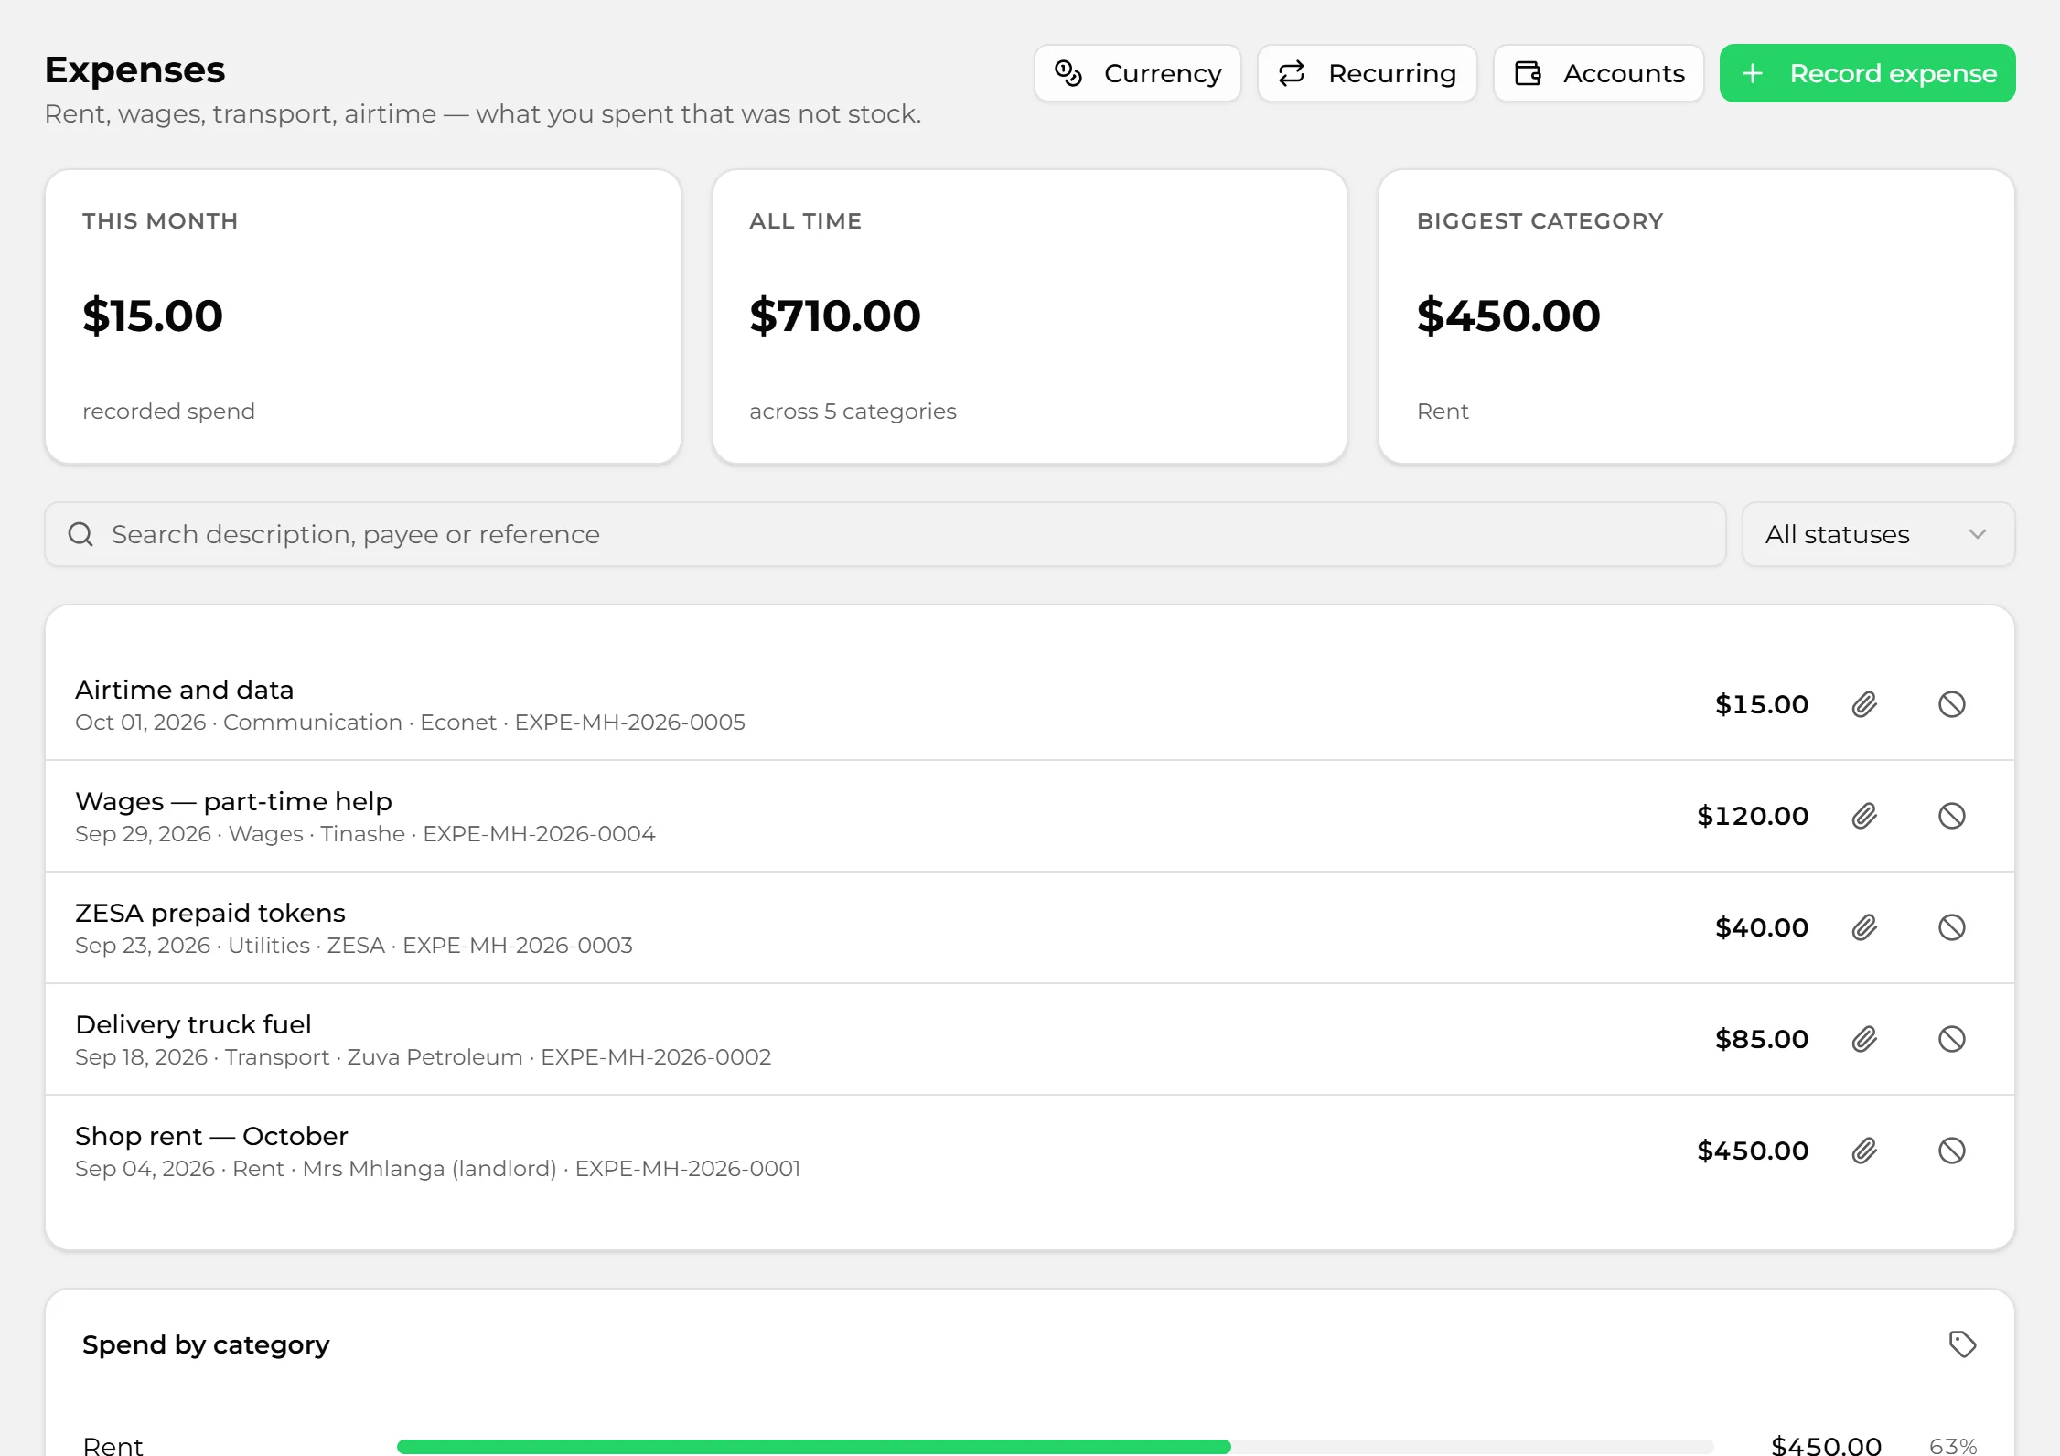Click the 63% value in Rent category row
Viewport: 2060px width, 1456px height.
pos(1953,1445)
